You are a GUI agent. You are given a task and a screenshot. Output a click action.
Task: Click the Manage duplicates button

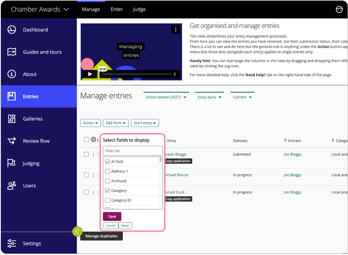click(101, 236)
